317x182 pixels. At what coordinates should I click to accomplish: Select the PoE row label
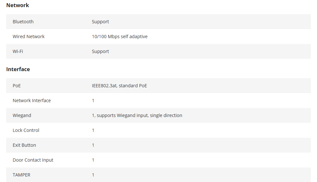pos(17,86)
